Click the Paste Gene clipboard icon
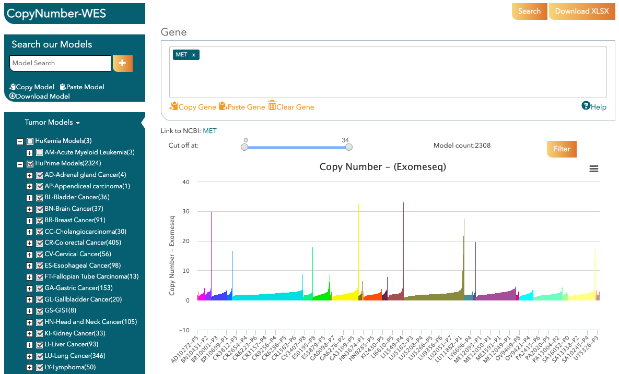Screen dimensions: 619x374 pos(223,106)
